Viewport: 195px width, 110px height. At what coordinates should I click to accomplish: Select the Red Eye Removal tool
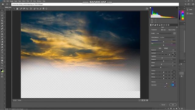pyautogui.click(x=37, y=9)
